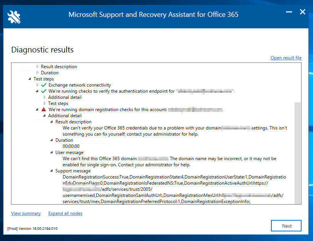The image size is (313, 241).
Task: Click the View summary link
Action: point(26,213)
